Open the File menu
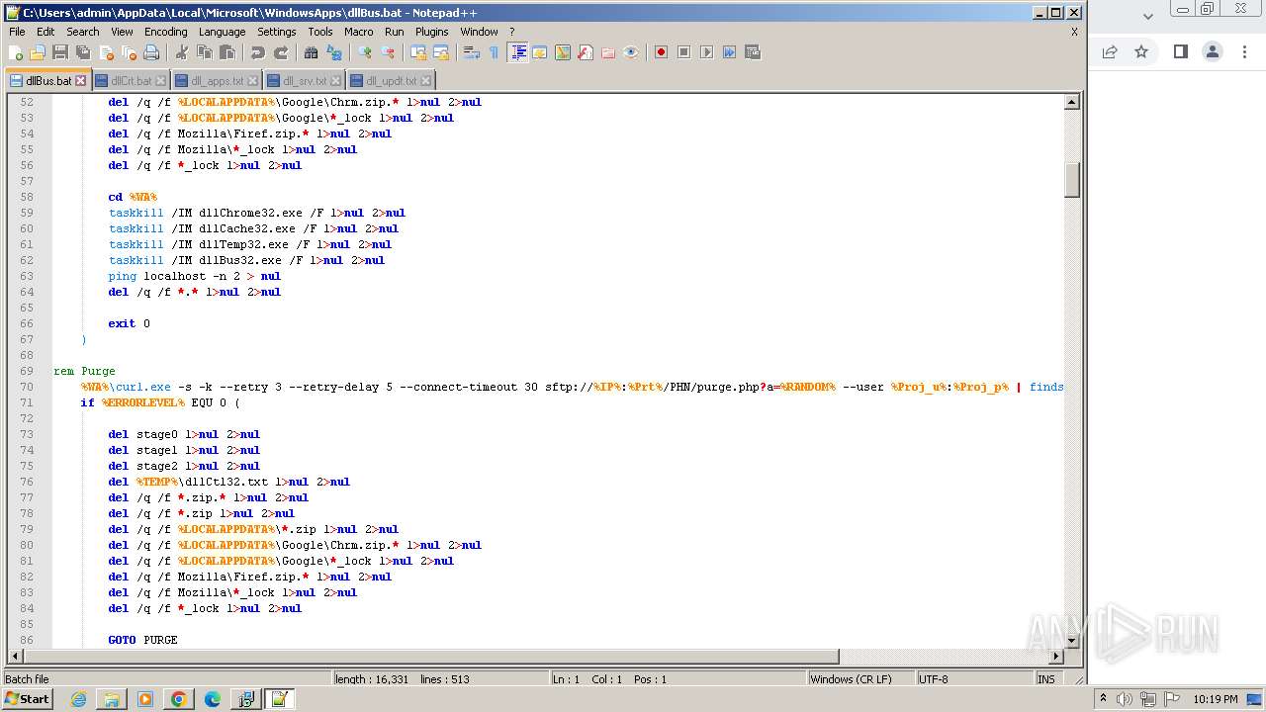The width and height of the screenshot is (1266, 712). (17, 32)
